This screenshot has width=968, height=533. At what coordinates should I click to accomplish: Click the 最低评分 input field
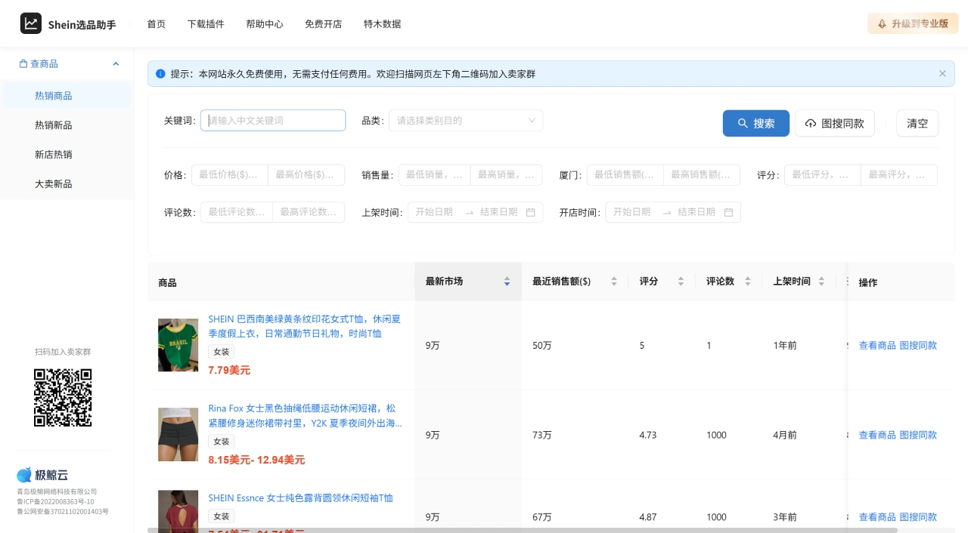823,175
